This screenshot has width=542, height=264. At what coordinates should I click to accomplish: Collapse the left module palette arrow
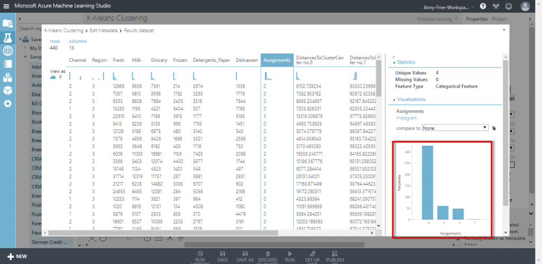(x=20, y=19)
